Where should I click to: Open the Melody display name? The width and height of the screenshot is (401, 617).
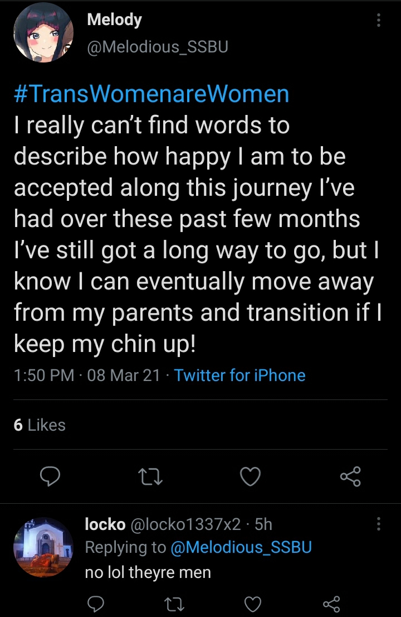click(x=114, y=20)
